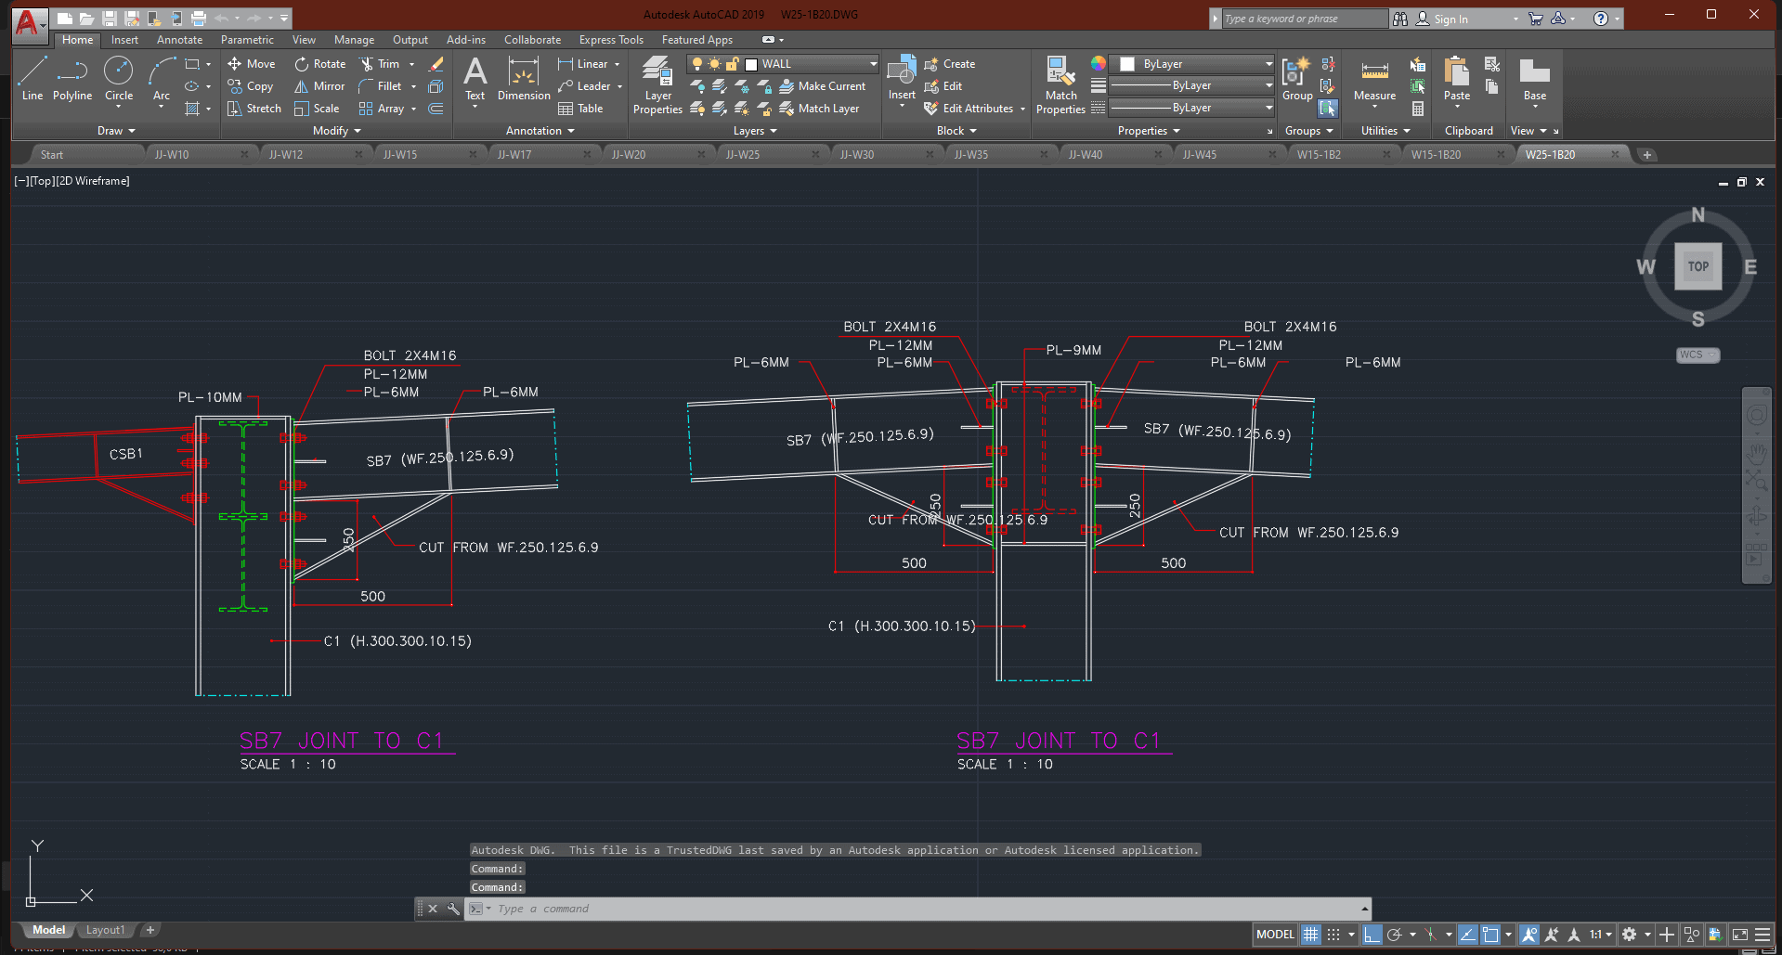Activate the Mirror modify tool
The width and height of the screenshot is (1782, 955).
(x=319, y=86)
